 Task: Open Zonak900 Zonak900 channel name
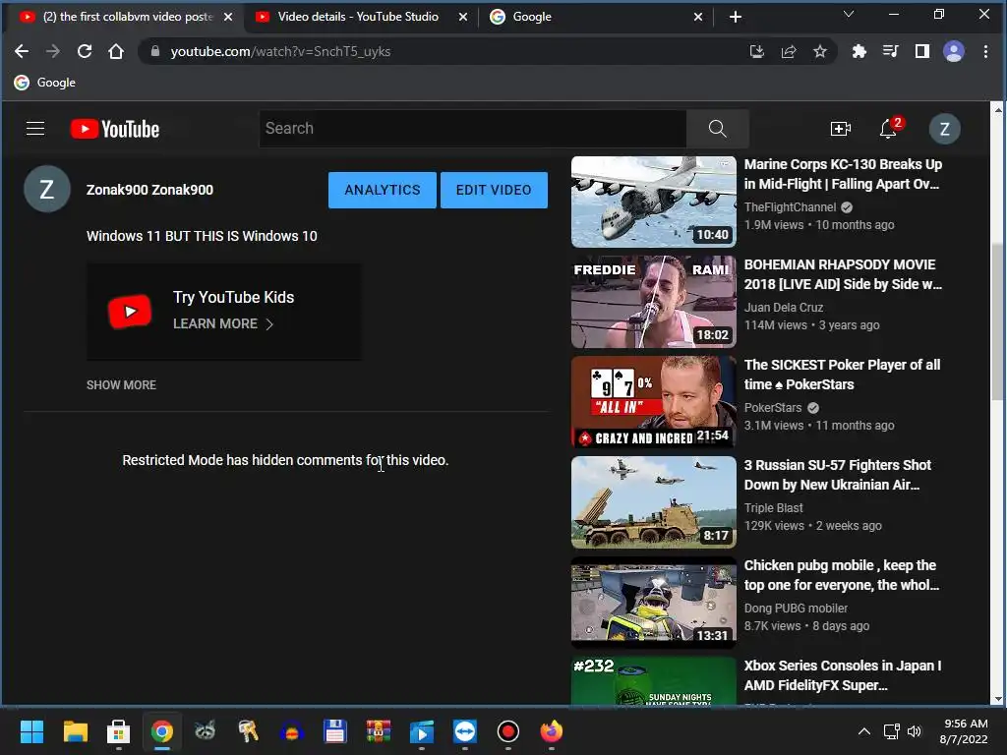point(149,190)
